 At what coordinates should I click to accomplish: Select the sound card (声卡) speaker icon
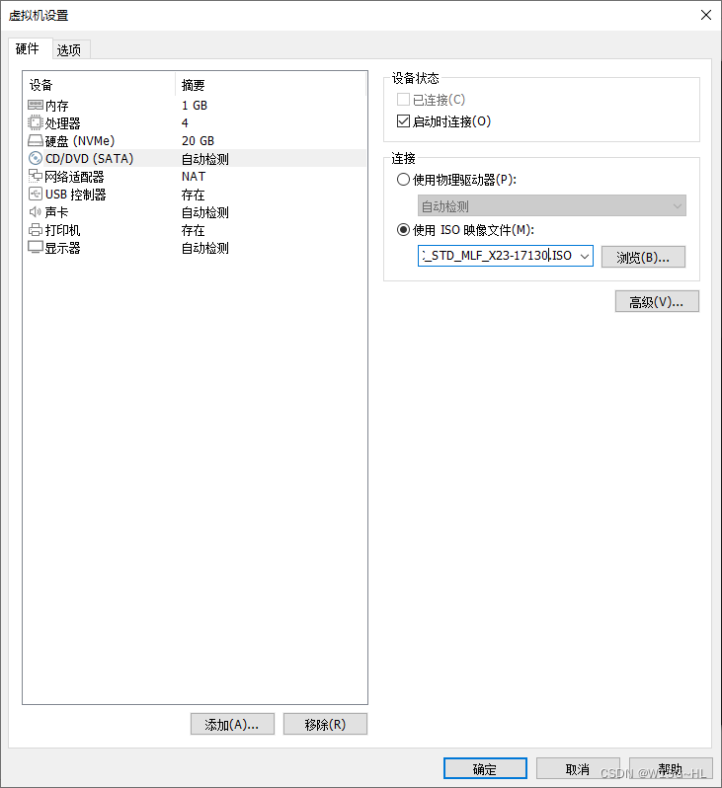point(36,212)
